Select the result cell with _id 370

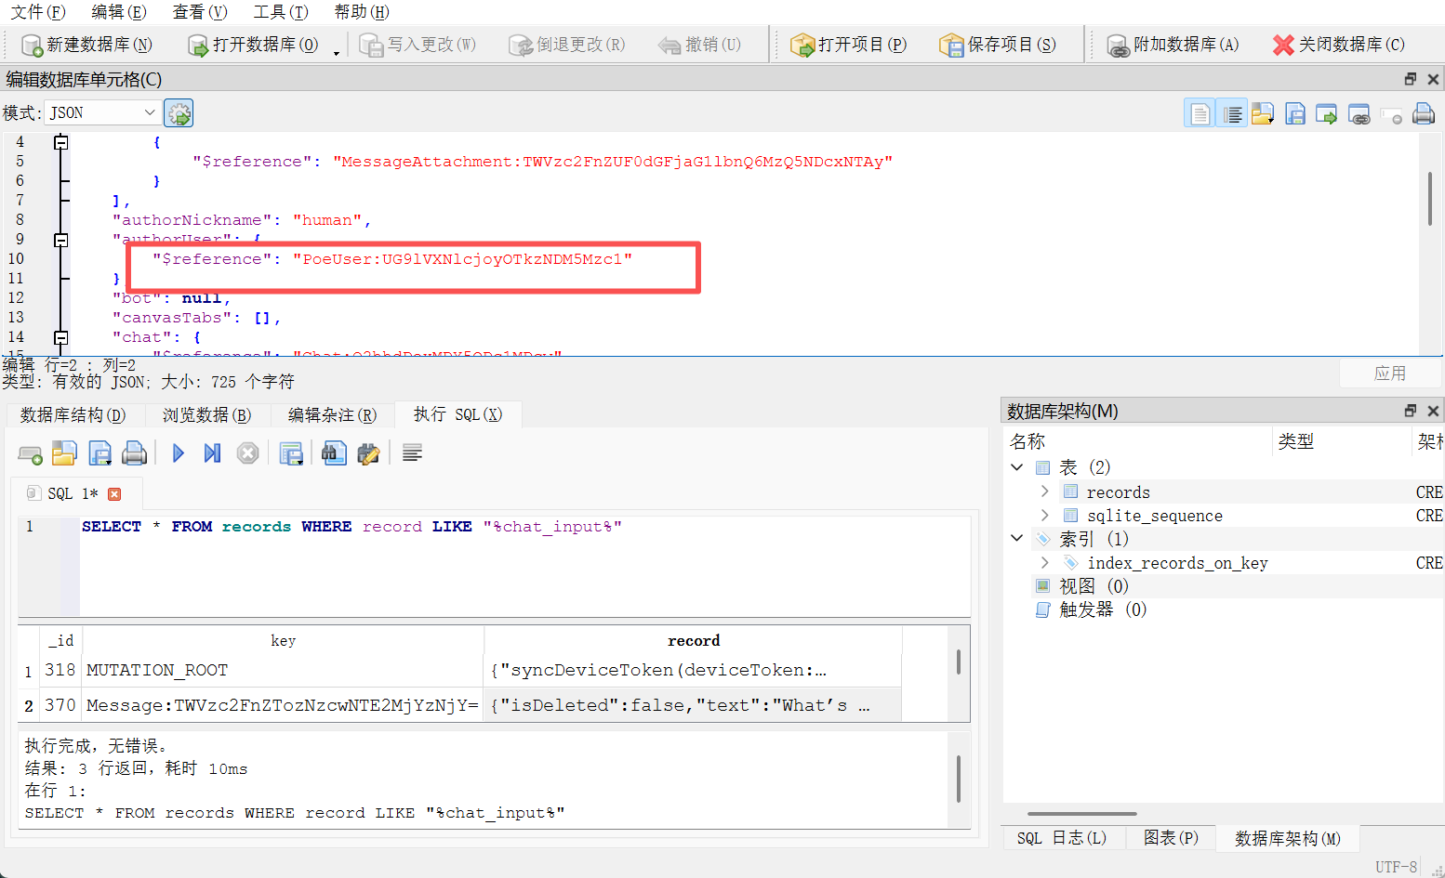tap(60, 705)
